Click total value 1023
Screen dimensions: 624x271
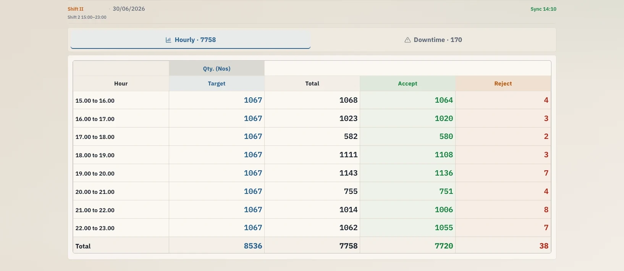point(348,118)
